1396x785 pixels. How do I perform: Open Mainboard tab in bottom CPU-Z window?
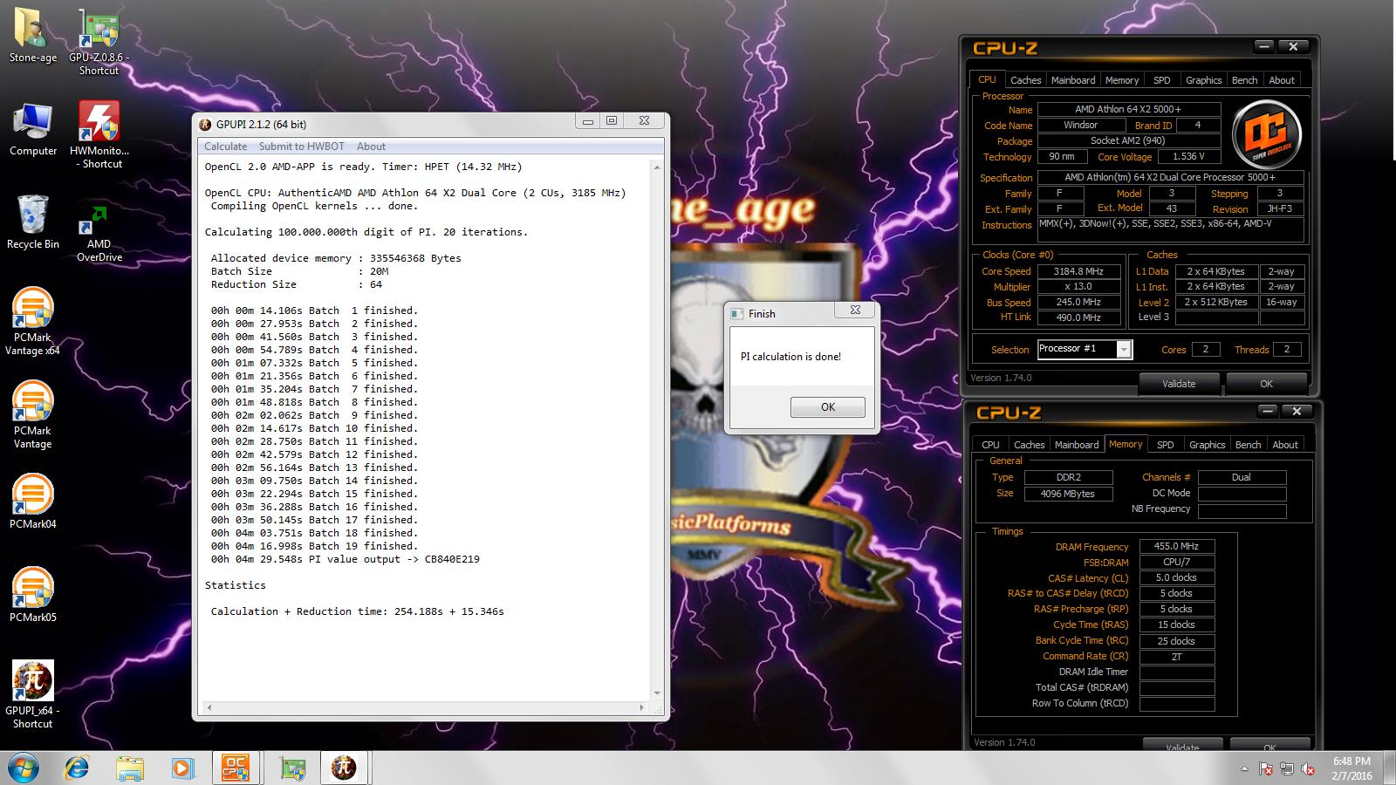[1077, 445]
